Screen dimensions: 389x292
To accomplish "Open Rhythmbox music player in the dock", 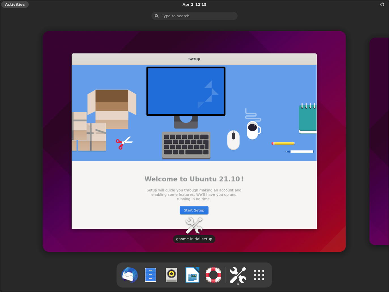I will [171, 275].
